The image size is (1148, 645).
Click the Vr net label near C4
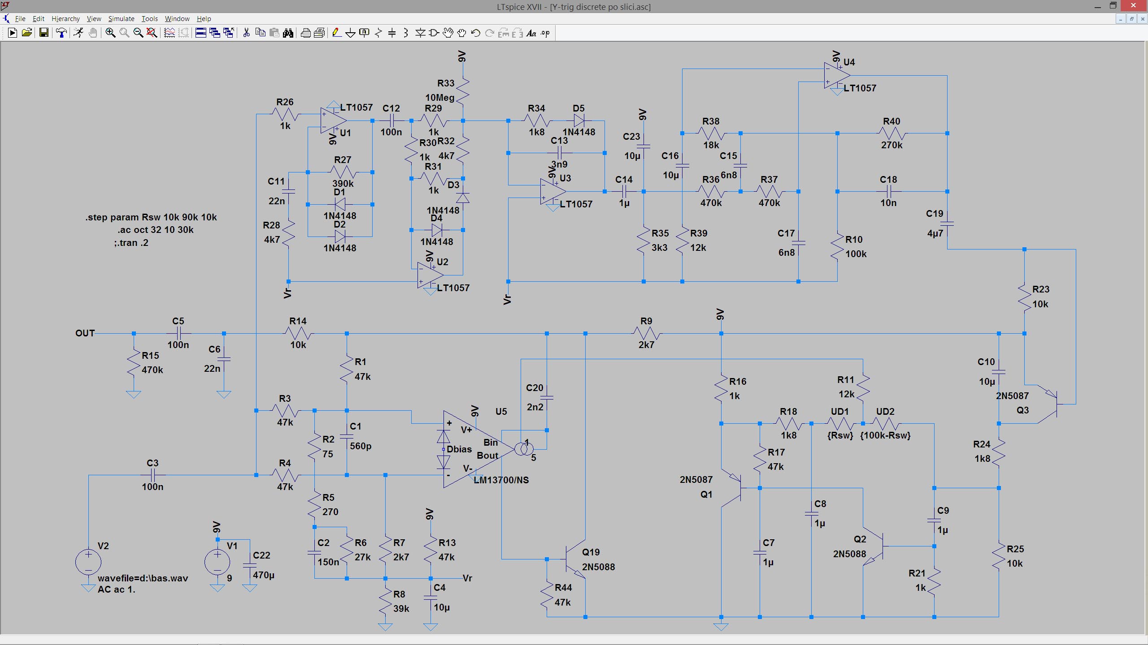coord(467,578)
